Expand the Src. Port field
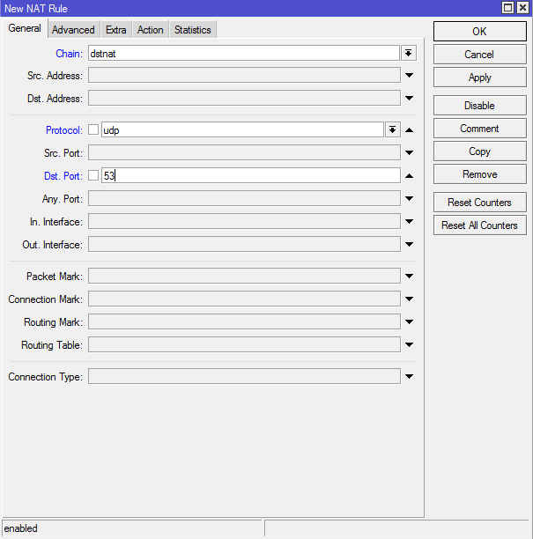The height and width of the screenshot is (539, 533). 409,152
